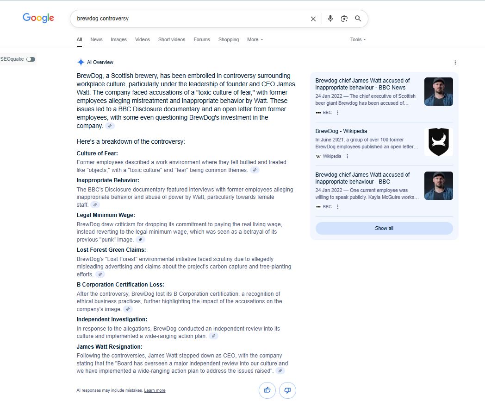
Task: Open second BBC article mentioning Kayla McGuire
Action: 362,178
